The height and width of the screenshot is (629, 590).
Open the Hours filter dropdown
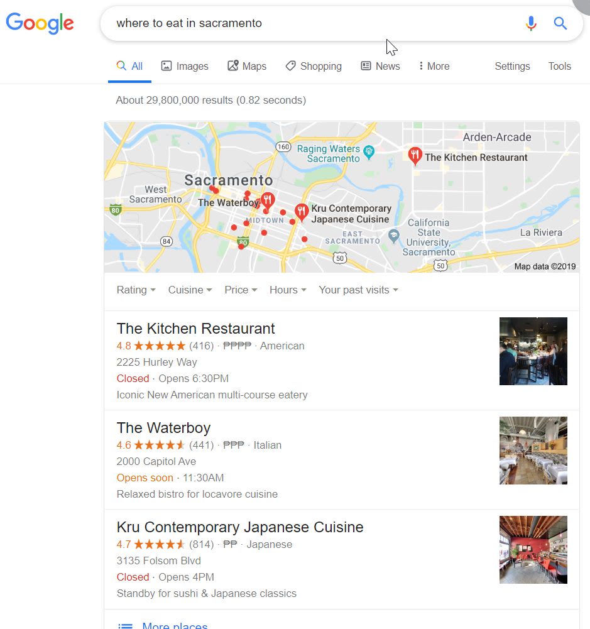[288, 290]
